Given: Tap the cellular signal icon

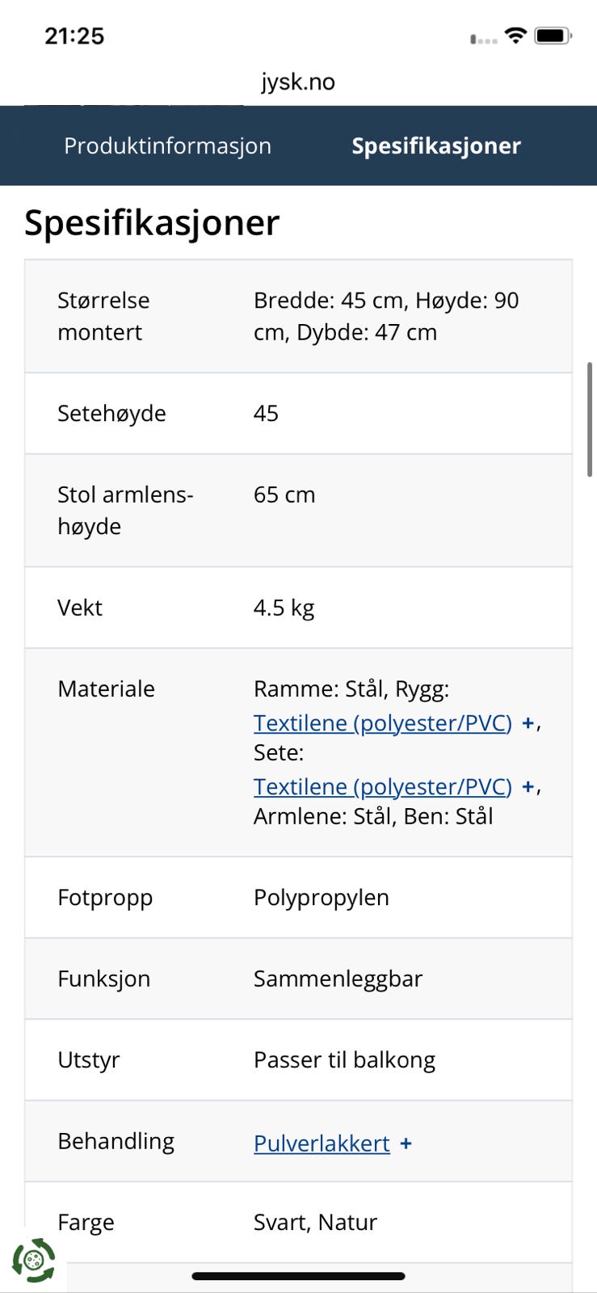Looking at the screenshot, I should pos(483,38).
